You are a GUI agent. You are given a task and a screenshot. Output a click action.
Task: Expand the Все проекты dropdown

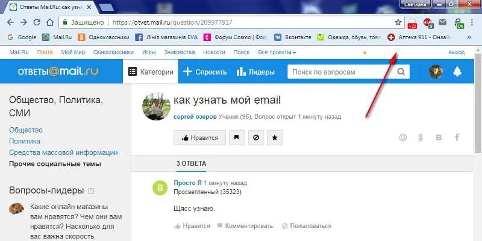[x=277, y=52]
